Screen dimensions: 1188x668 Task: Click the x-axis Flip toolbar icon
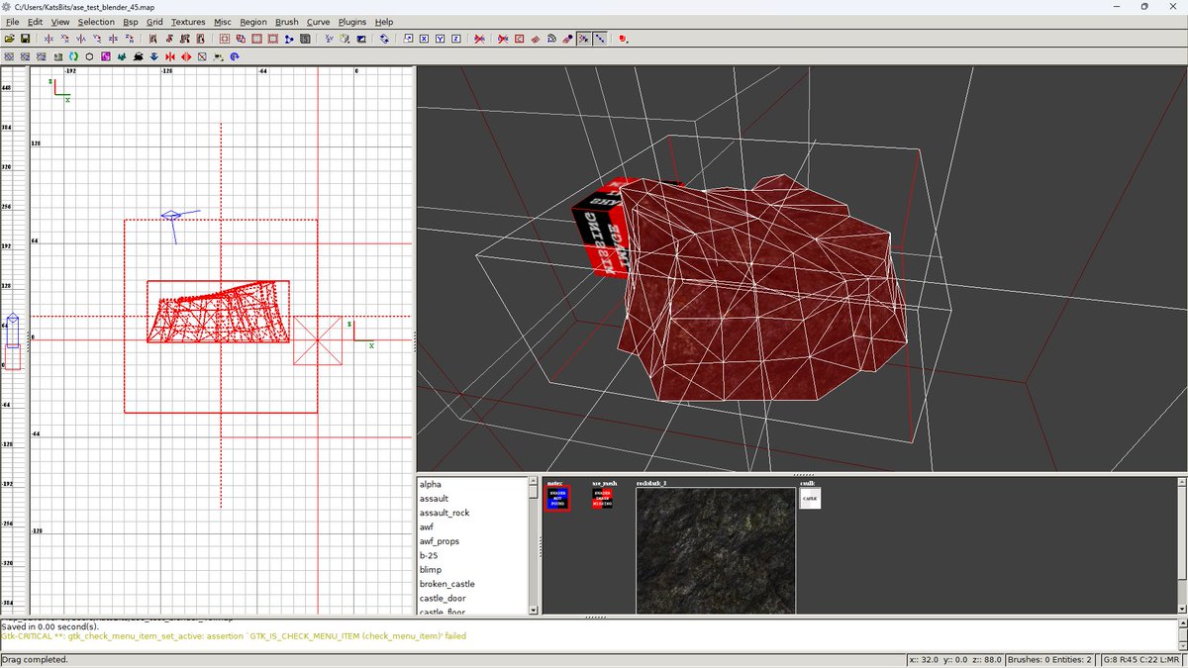point(49,39)
